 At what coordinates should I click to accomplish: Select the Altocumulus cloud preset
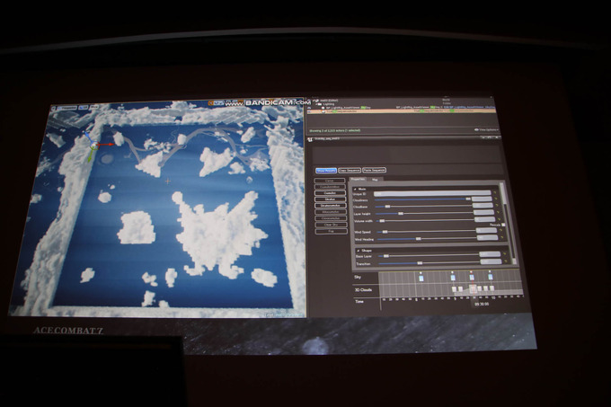tap(331, 212)
